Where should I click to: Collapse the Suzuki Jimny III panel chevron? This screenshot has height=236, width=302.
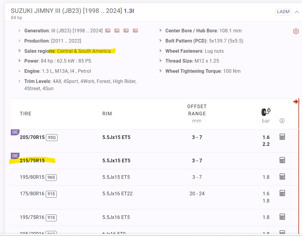297,12
